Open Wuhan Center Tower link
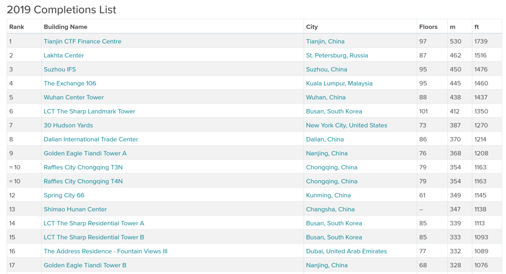This screenshot has height=274, width=506. (74, 97)
